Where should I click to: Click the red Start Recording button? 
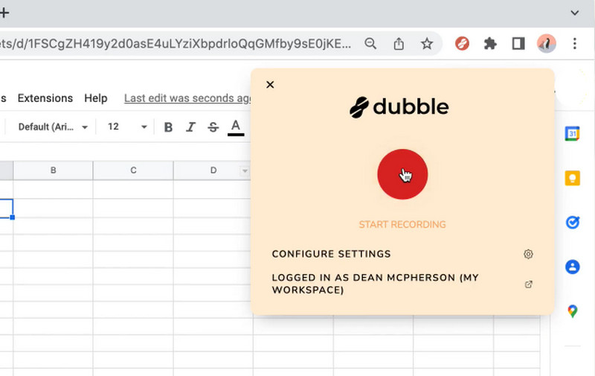[402, 174]
